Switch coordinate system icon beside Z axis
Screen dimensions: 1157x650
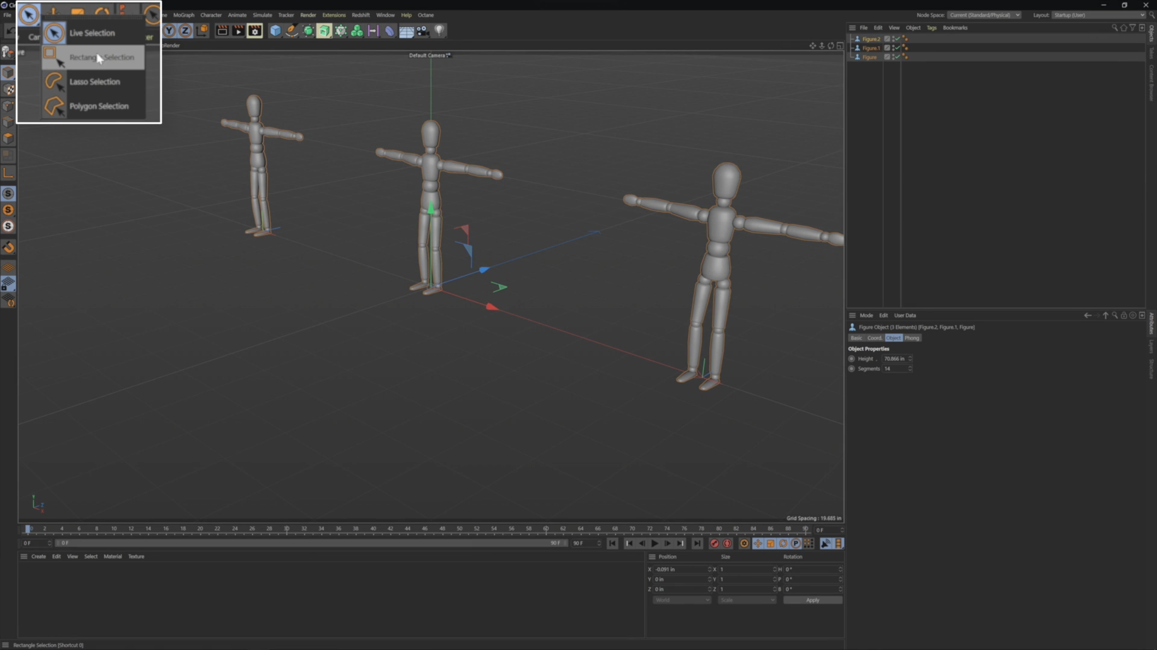(202, 30)
